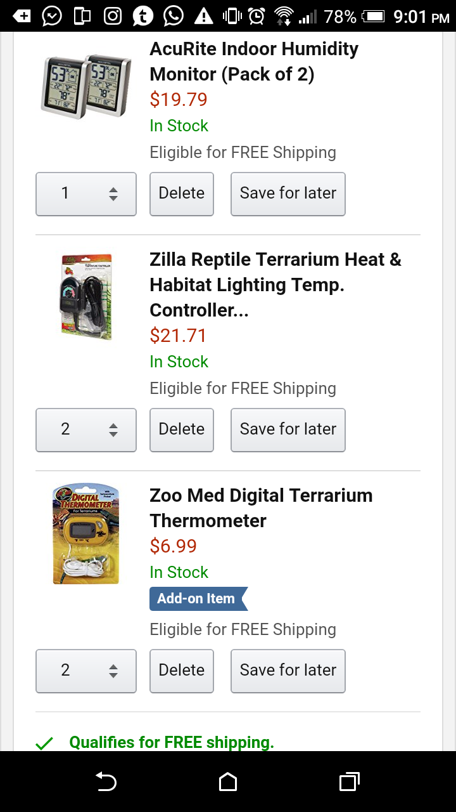Delete the Zilla Reptile Terrarium controller item

click(182, 430)
